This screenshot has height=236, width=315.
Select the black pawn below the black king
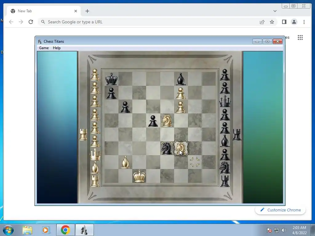click(x=111, y=93)
